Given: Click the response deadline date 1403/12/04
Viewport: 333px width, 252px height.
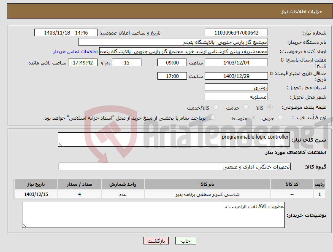Looking at the screenshot, I should coord(236,62).
